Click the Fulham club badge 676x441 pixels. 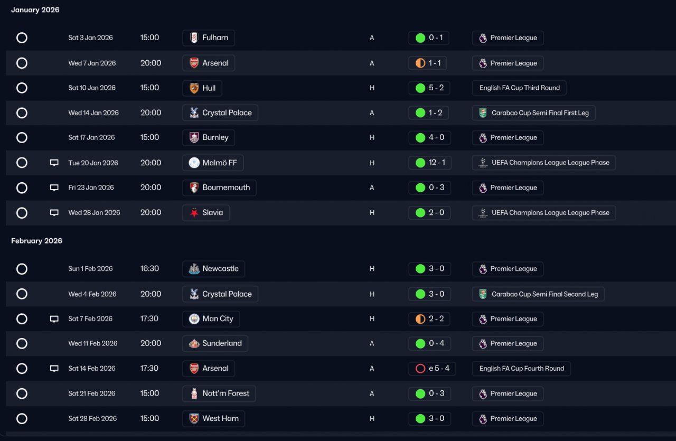[194, 38]
